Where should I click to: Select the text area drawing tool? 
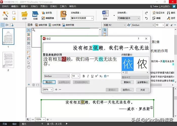pos(29,30)
